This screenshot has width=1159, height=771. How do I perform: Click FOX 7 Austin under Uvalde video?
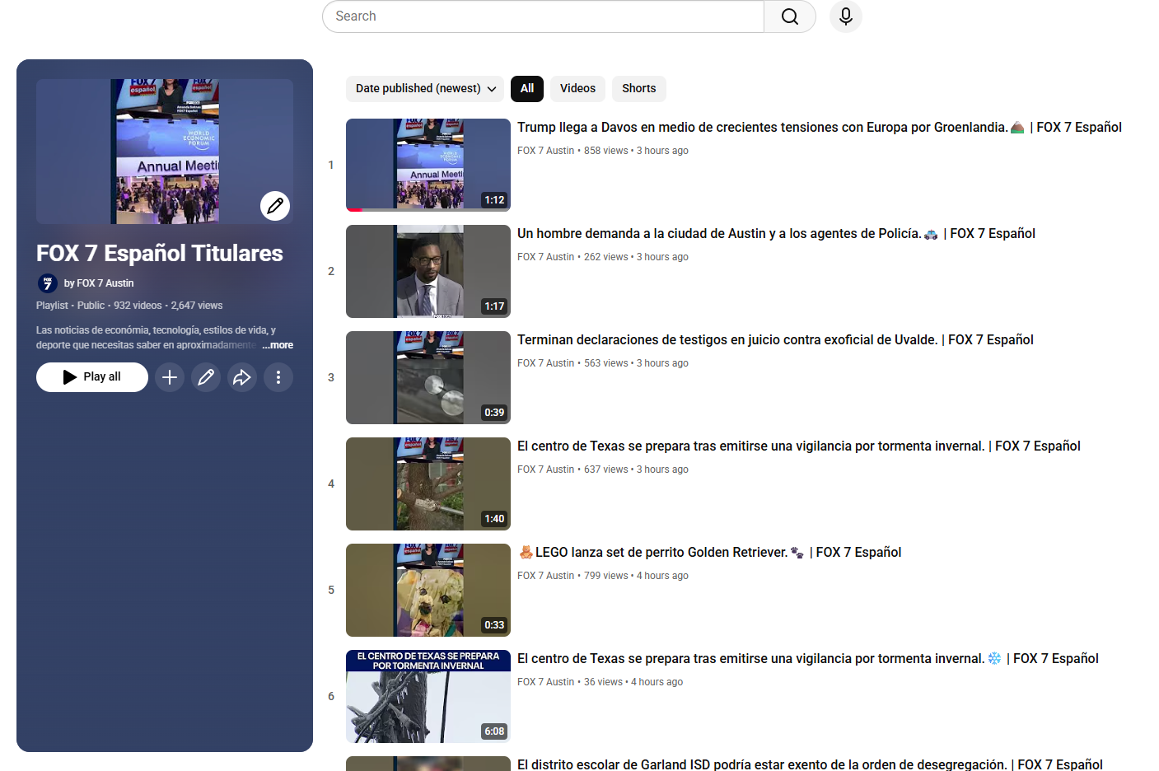click(545, 363)
